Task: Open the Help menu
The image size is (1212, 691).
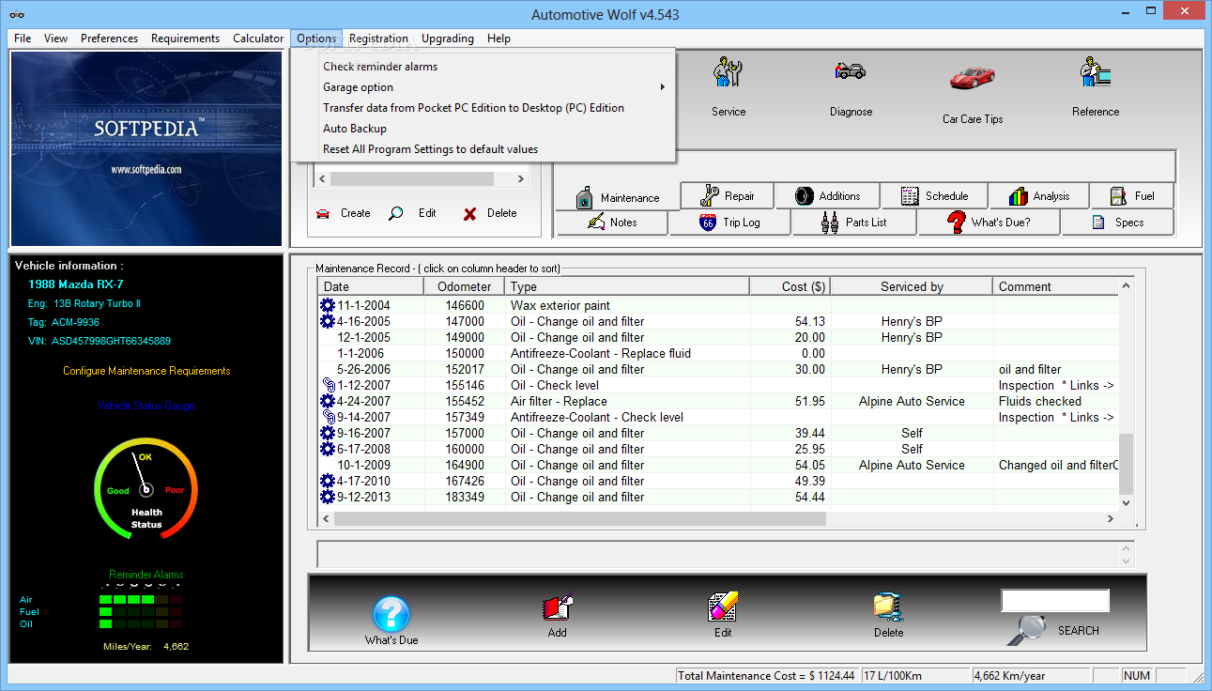Action: (499, 38)
